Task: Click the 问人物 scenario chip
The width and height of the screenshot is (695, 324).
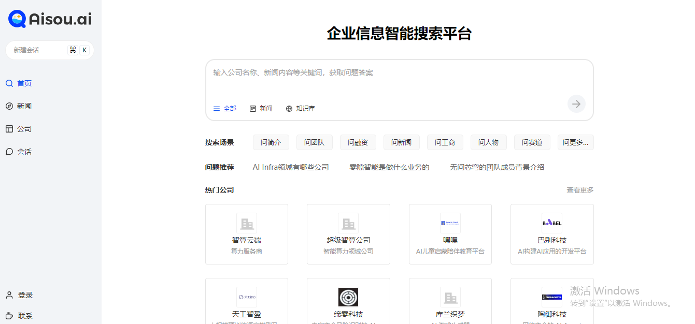Action: point(489,142)
